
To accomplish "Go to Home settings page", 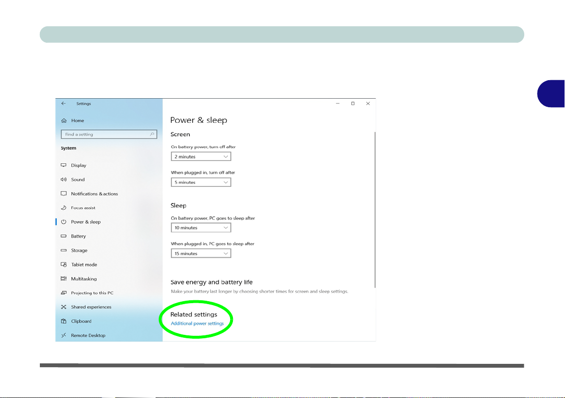I will point(77,120).
